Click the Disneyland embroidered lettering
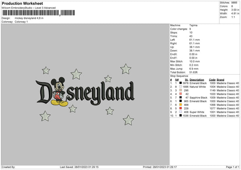This screenshot has width=241, height=170. point(85,92)
